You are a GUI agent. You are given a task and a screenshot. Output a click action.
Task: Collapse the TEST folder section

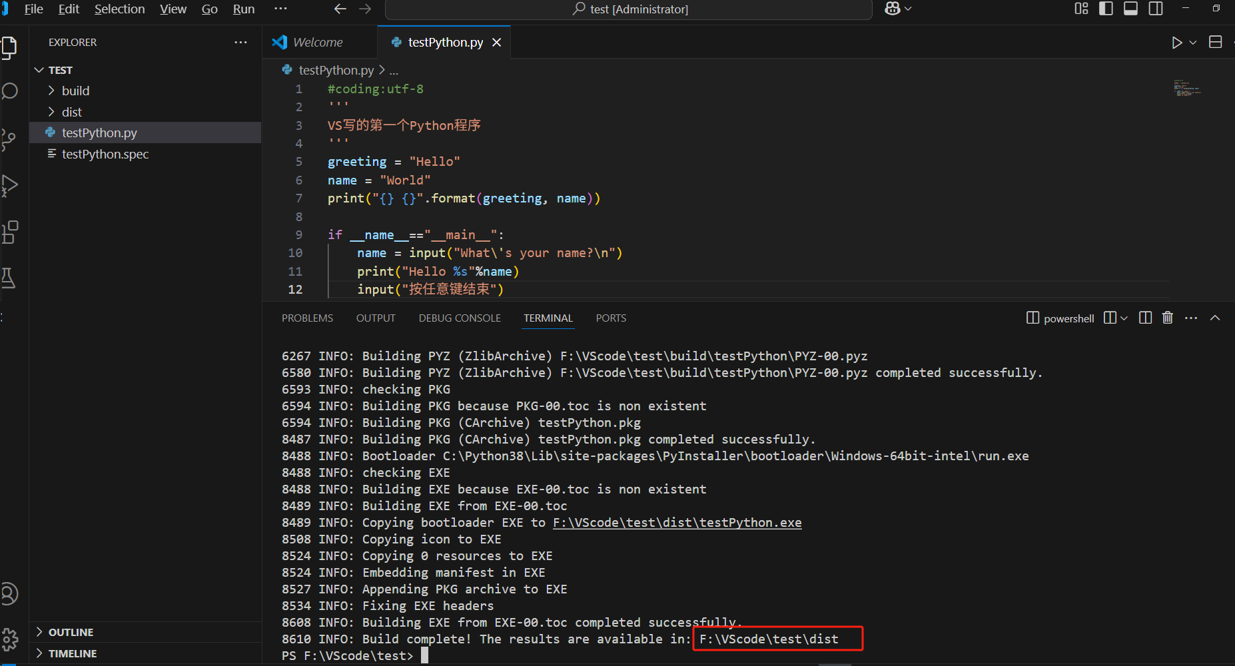click(x=146, y=70)
